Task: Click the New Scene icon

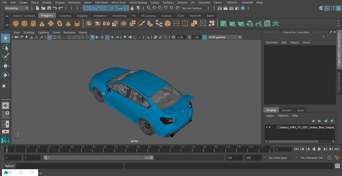Action: [38, 8]
